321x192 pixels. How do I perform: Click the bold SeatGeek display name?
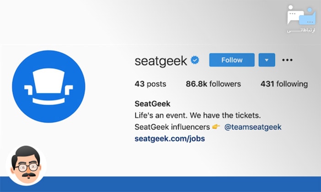pyautogui.click(x=152, y=104)
